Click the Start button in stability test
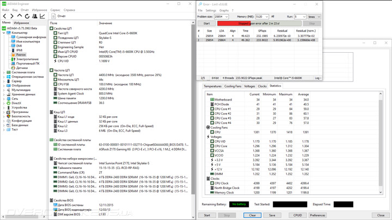 pyautogui.click(x=207, y=215)
